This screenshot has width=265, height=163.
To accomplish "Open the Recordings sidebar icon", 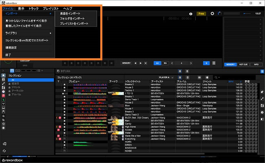I will [3, 128].
